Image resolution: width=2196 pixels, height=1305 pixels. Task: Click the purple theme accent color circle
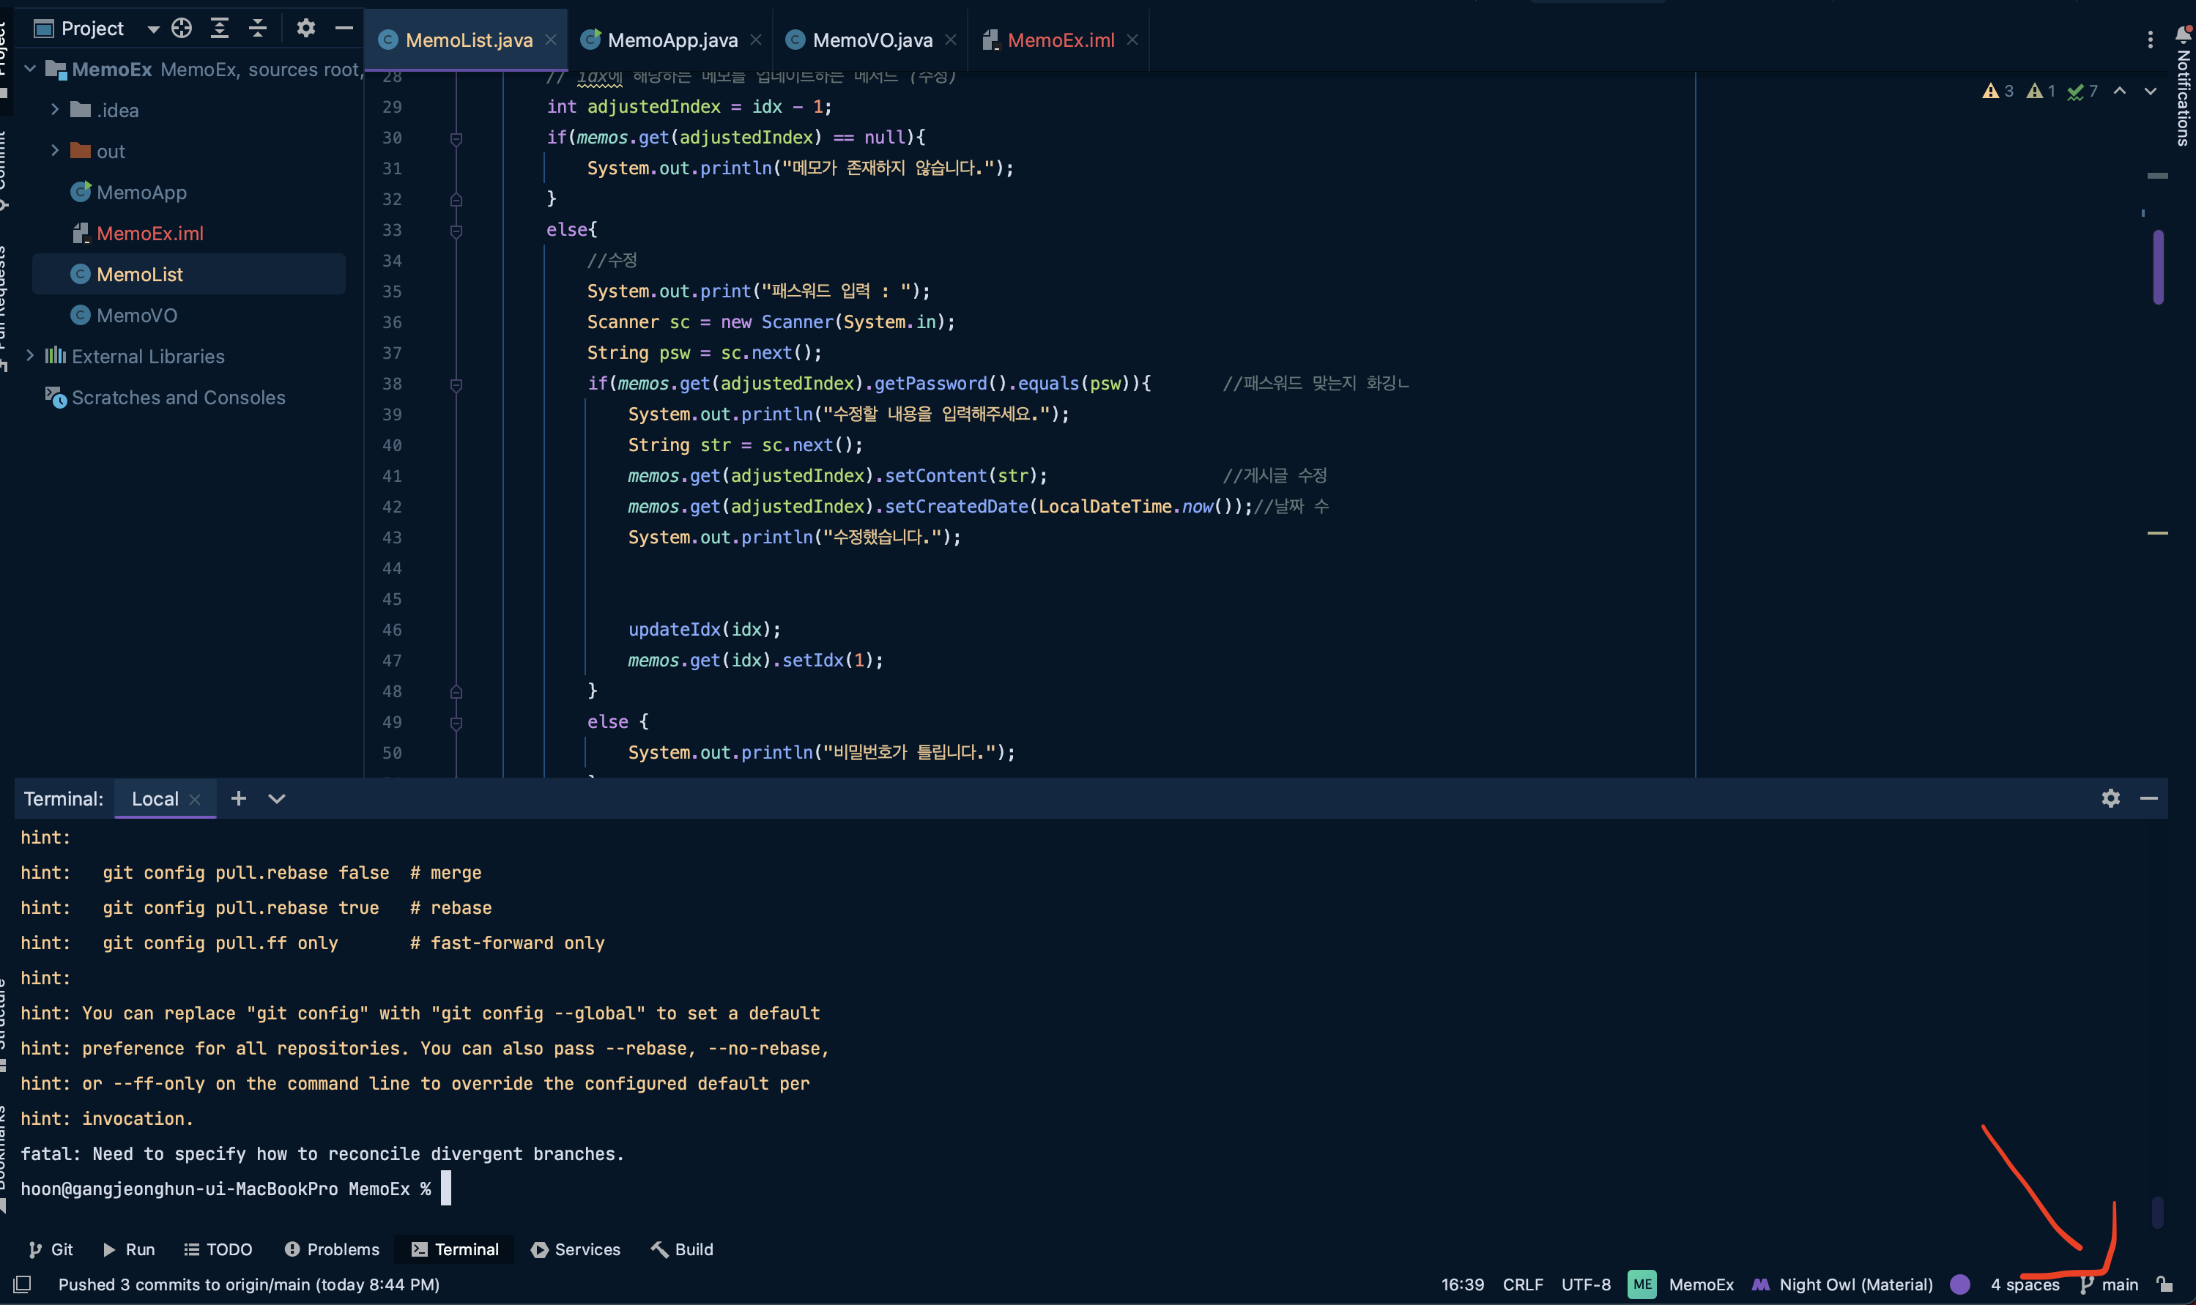(1959, 1284)
